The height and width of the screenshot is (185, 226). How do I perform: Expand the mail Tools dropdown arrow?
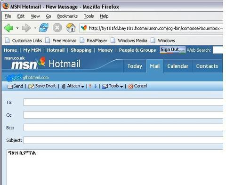tap(121, 87)
